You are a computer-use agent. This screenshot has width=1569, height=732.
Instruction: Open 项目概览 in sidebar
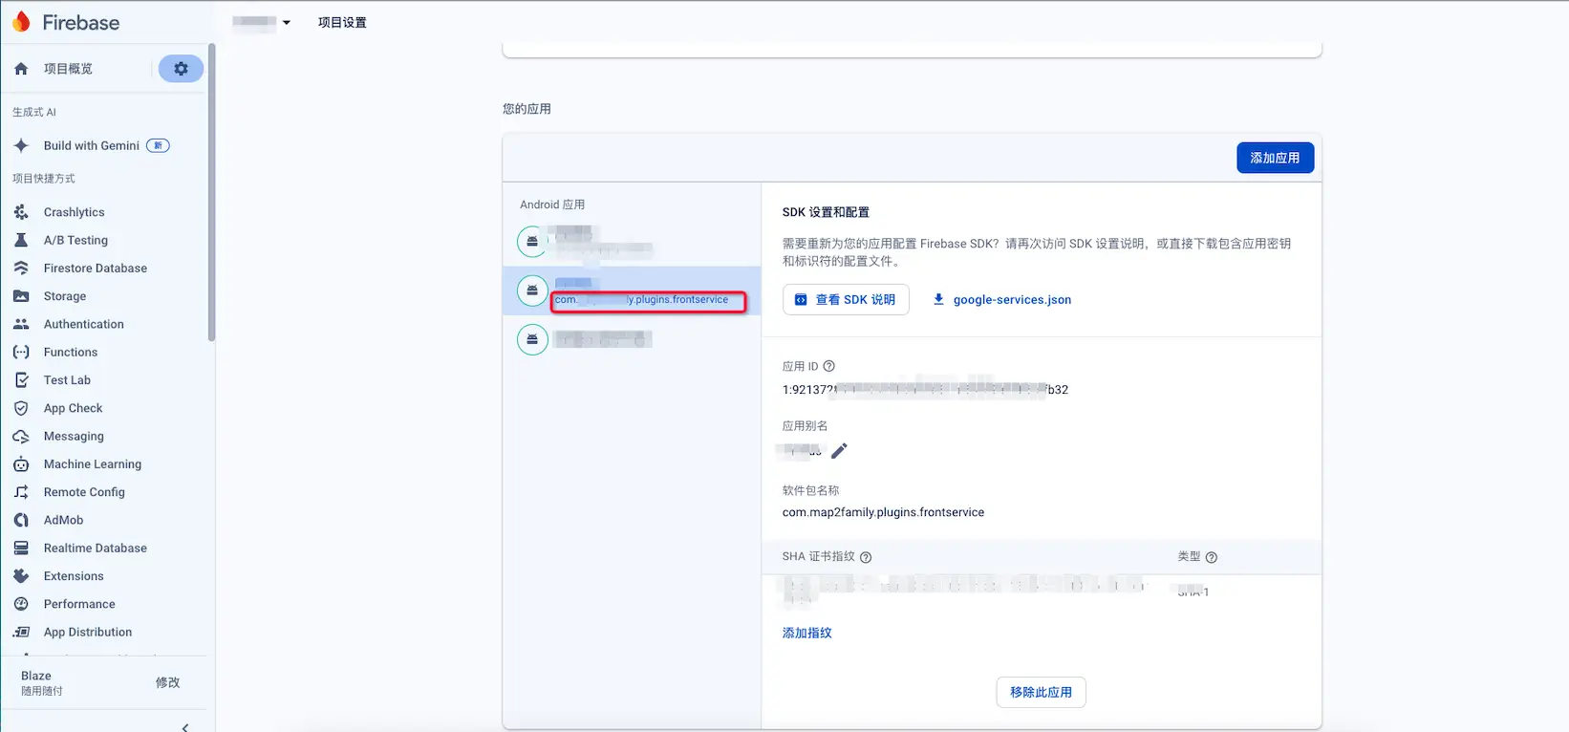pos(68,69)
